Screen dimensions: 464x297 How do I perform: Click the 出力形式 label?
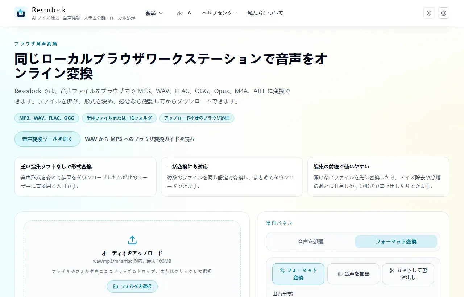(282, 294)
